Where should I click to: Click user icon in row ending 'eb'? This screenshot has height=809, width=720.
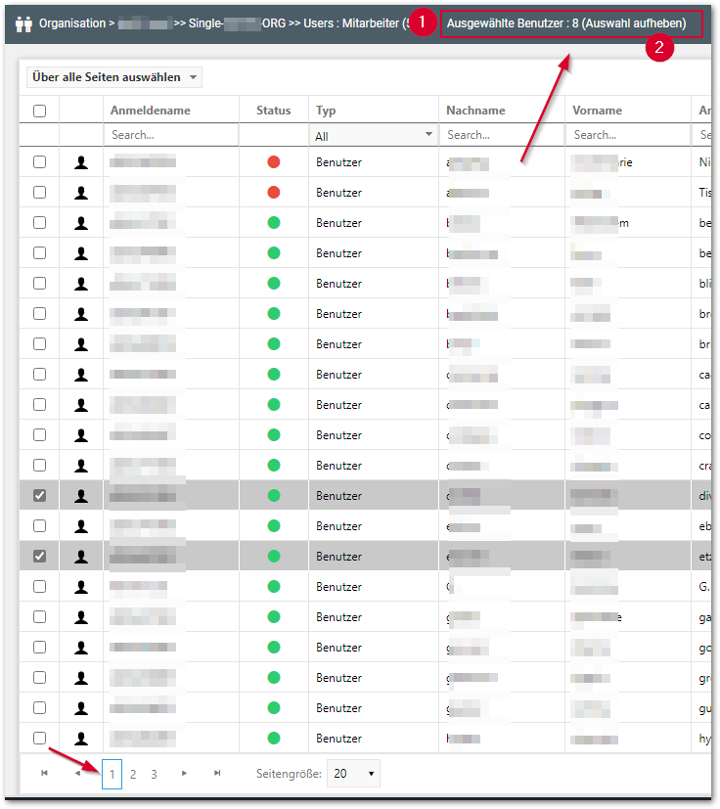click(81, 526)
